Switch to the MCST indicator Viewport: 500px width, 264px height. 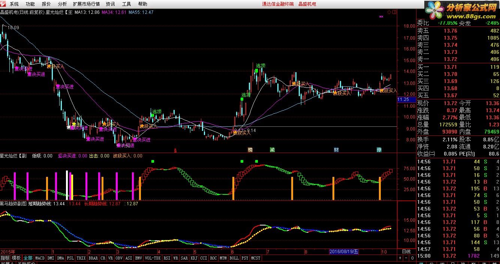tap(256, 258)
